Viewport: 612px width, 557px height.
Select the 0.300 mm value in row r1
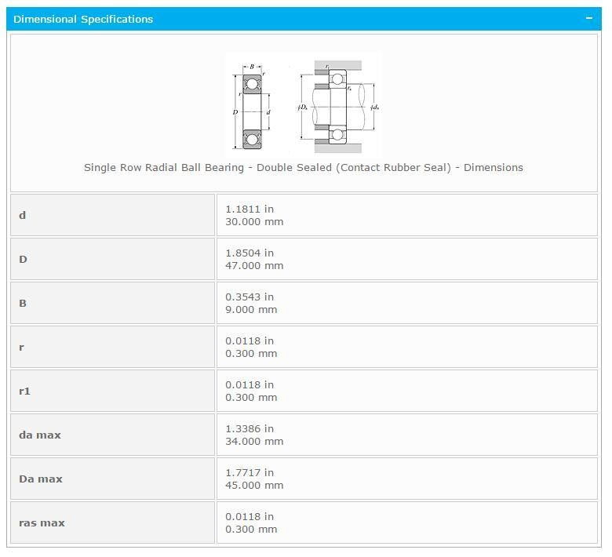(x=251, y=398)
